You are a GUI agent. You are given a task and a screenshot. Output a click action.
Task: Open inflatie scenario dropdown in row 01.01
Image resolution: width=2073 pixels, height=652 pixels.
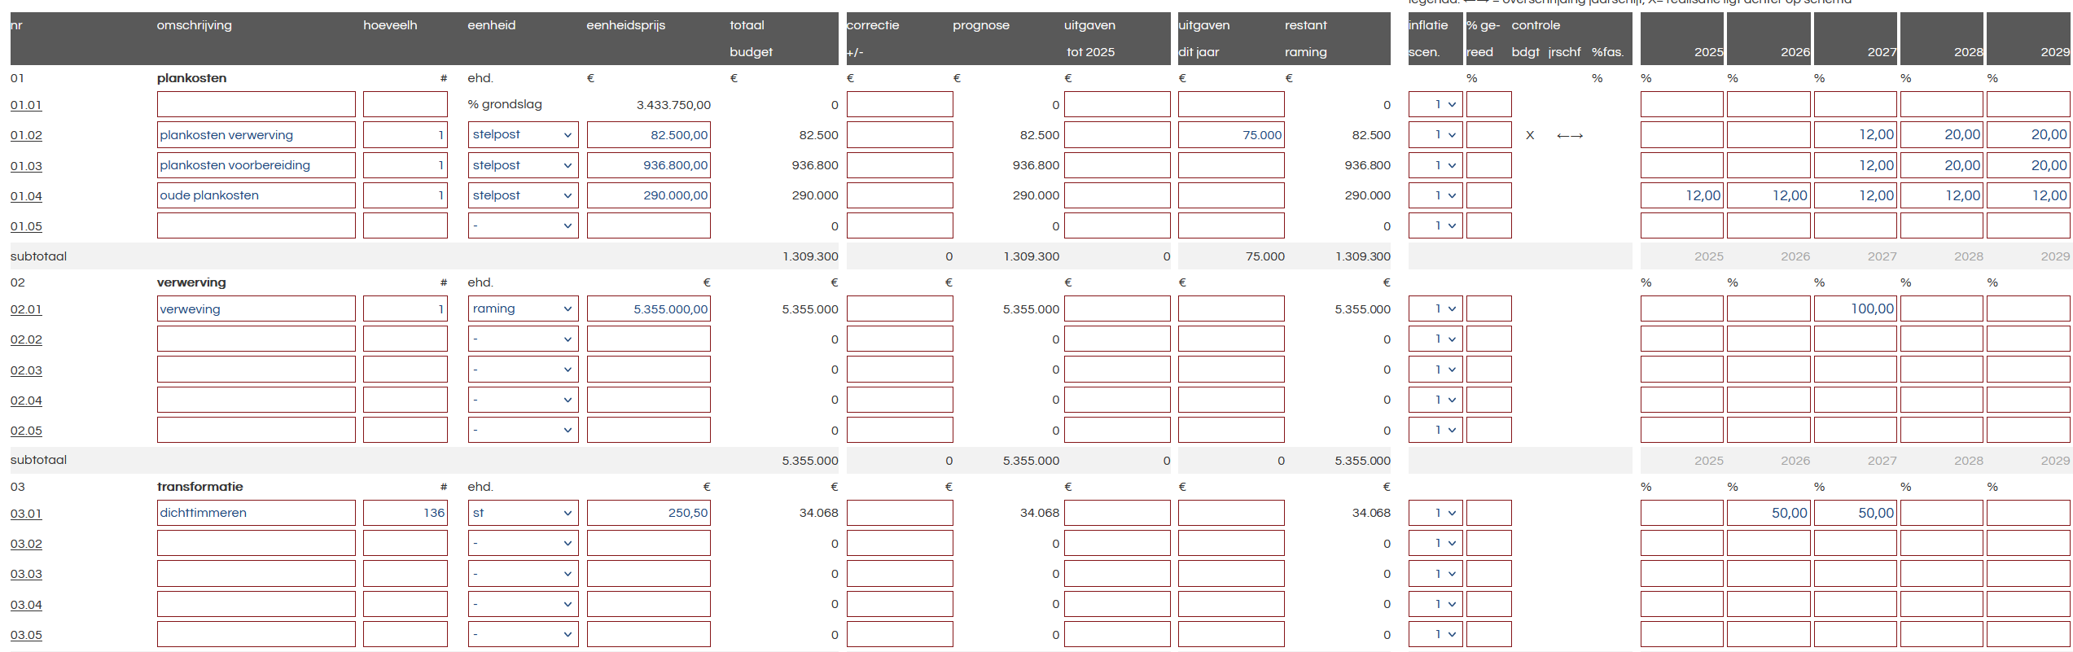pyautogui.click(x=1435, y=105)
